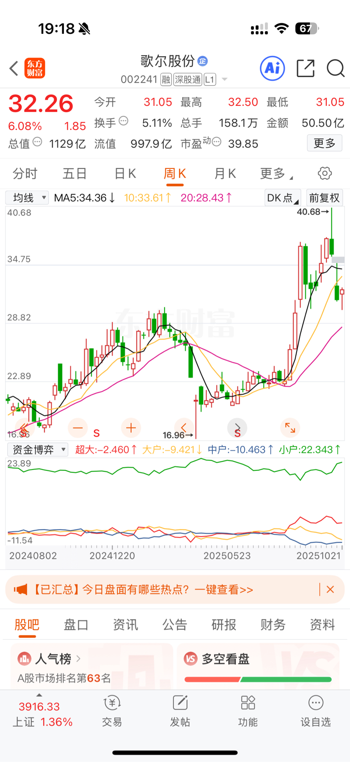The height and width of the screenshot is (762, 350).
Task: Open the info bubble next to 市盈
Action: pyautogui.click(x=216, y=142)
